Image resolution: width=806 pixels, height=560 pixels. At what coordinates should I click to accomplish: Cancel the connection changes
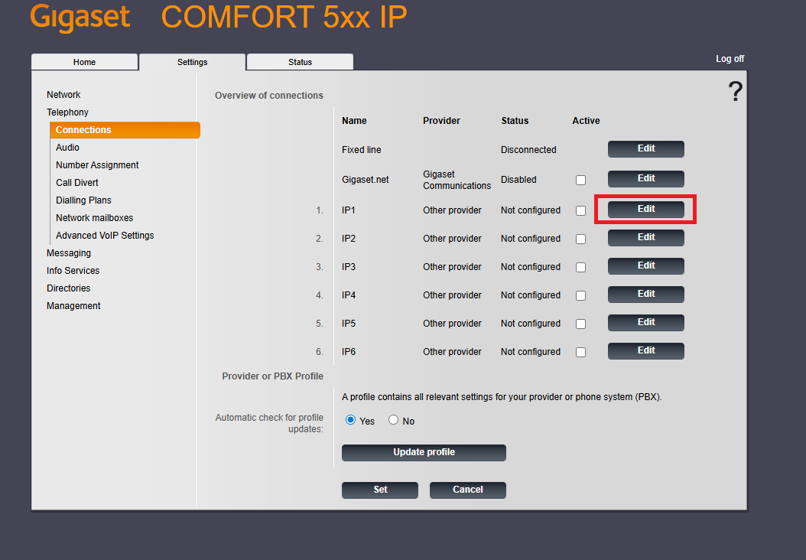pyautogui.click(x=467, y=490)
